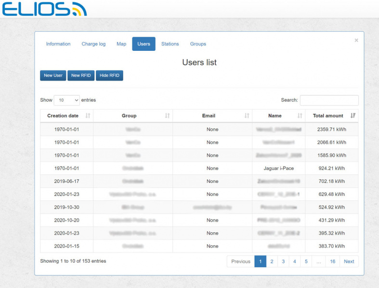Go to the Stations tab
Viewport: 379px width, 288px height.
pyautogui.click(x=170, y=44)
